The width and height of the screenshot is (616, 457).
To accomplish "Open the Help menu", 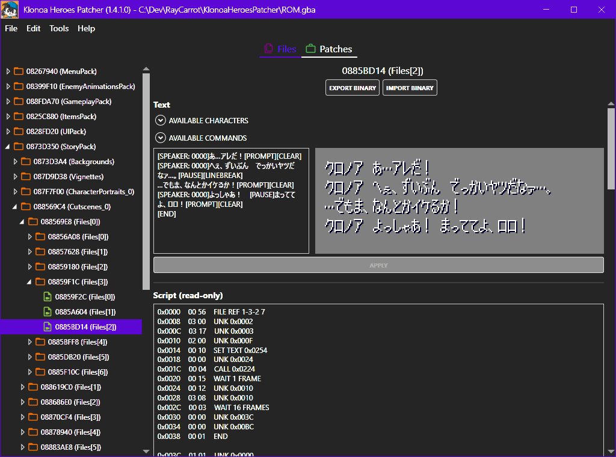I will [86, 28].
